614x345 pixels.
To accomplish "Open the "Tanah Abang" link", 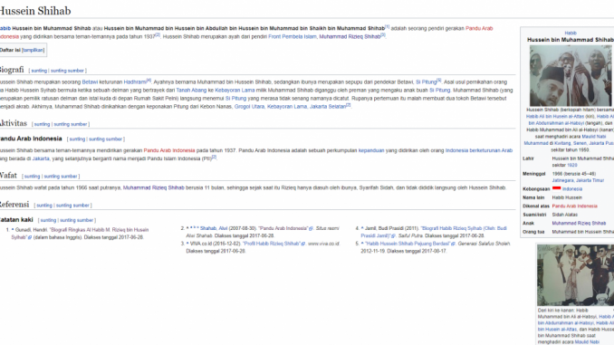I will (x=191, y=90).
